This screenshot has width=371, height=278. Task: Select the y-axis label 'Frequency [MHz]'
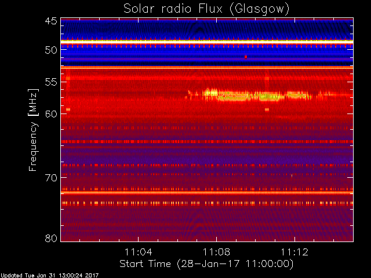33,130
